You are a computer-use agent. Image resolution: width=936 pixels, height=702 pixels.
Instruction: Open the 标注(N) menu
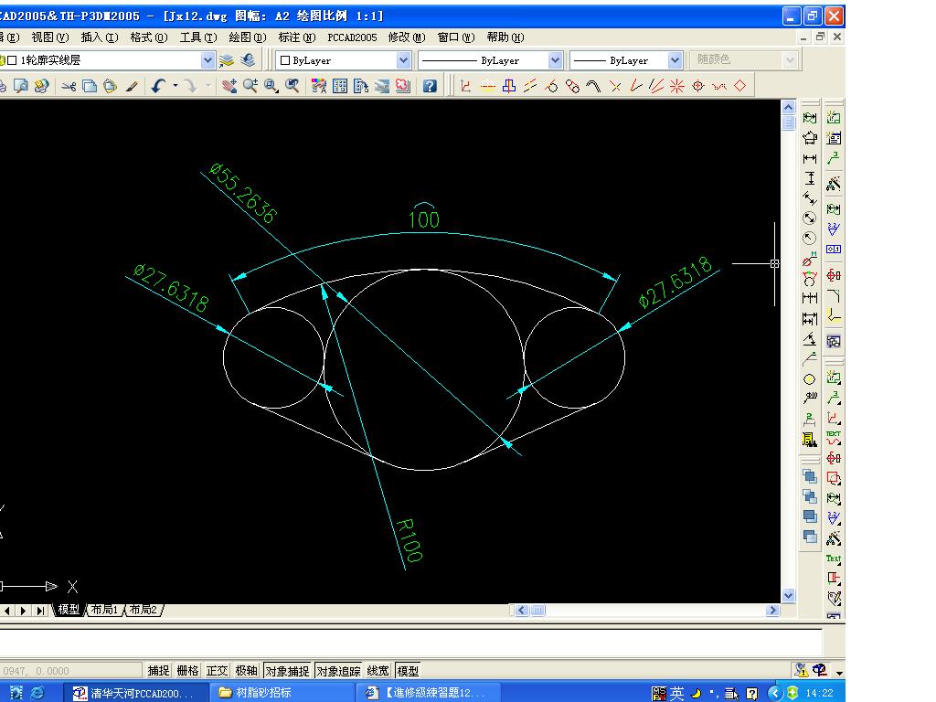point(297,37)
